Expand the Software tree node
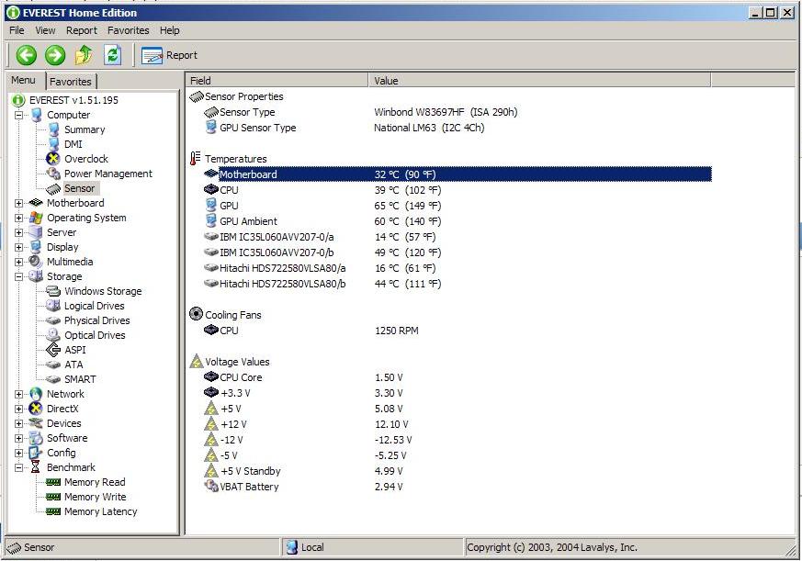 coord(19,438)
